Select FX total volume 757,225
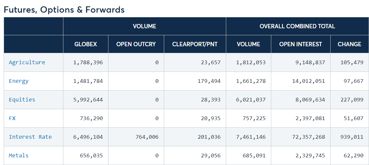Screen dimensions: 369x165 [x=254, y=118]
